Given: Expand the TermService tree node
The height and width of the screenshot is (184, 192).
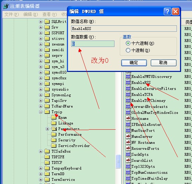Looking at the screenshot, I should (x=41, y=179).
